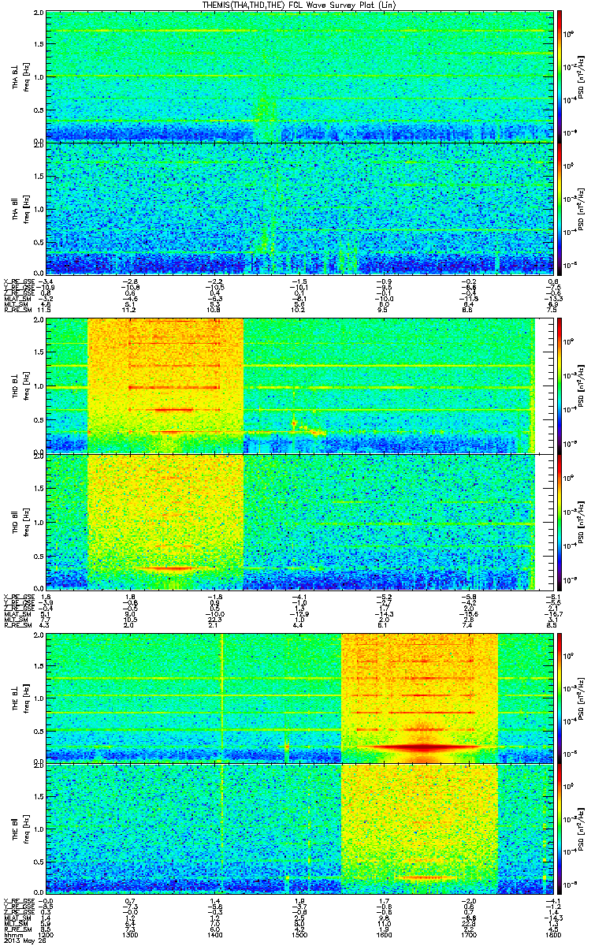
Task: Click the PSD color bar beside THA B-parallel
Action: coord(559,207)
